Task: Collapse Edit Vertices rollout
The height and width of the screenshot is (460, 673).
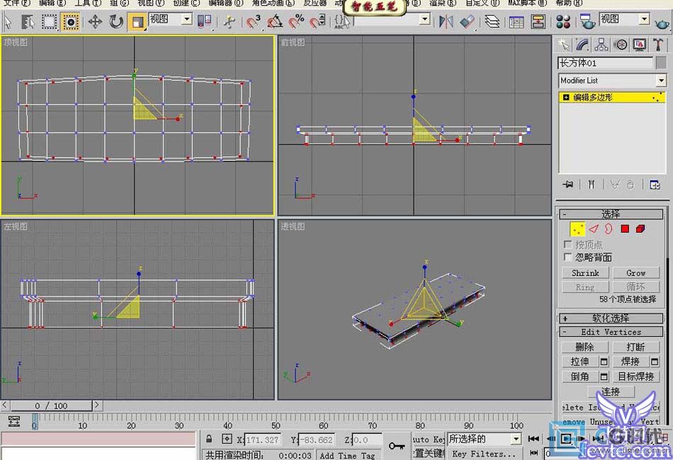Action: point(611,332)
